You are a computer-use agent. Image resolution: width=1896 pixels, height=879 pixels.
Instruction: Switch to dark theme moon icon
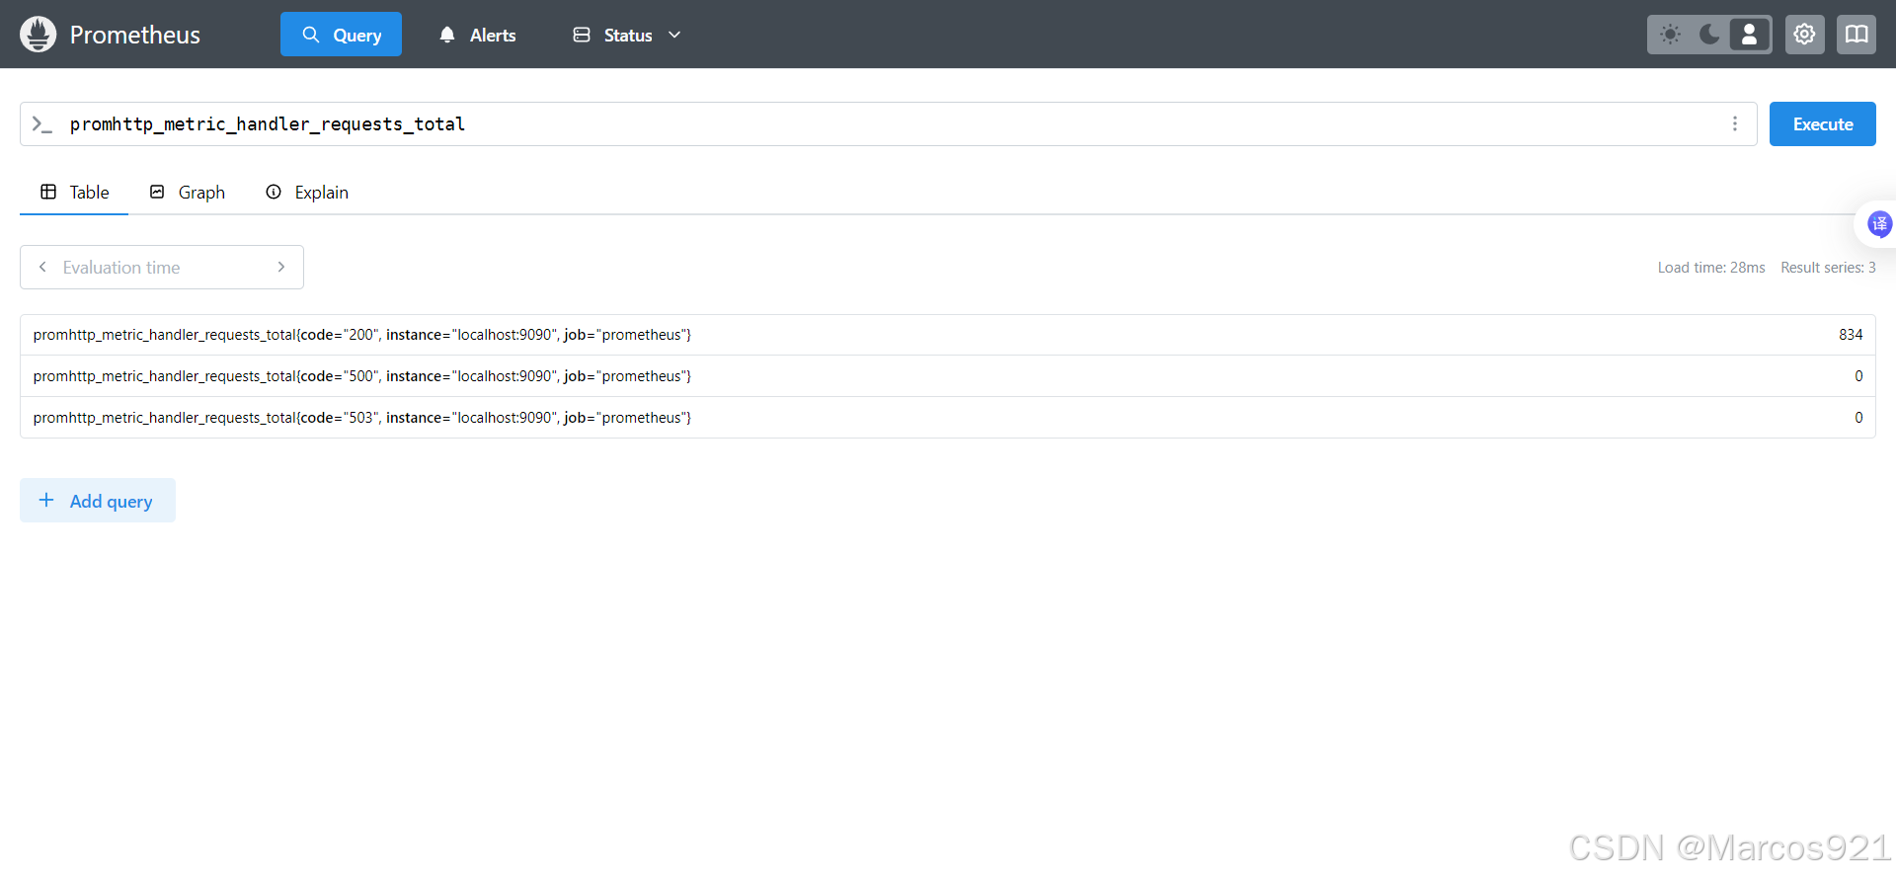[x=1709, y=35]
